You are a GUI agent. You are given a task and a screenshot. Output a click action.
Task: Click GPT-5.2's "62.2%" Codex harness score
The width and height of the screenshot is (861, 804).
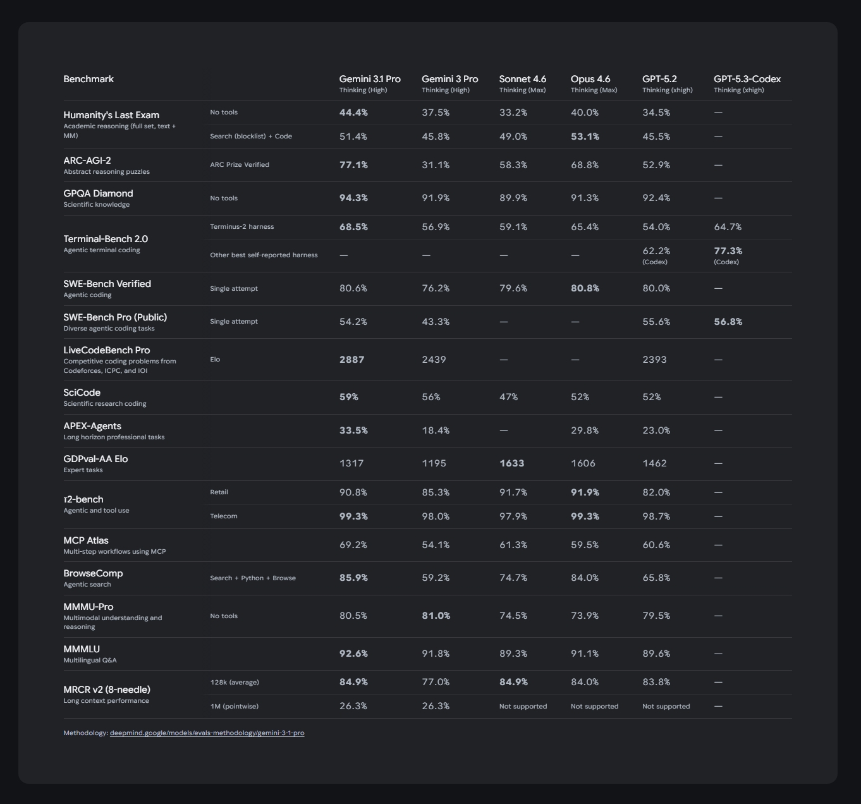click(656, 251)
